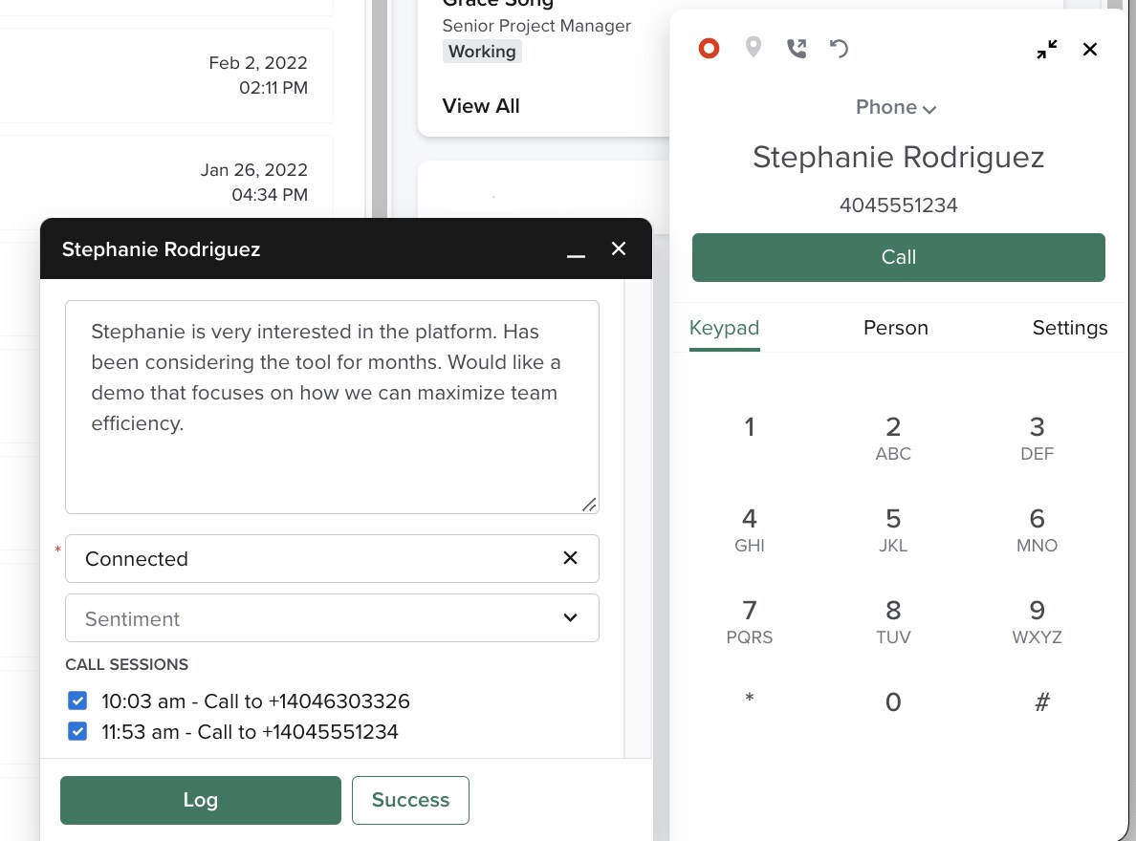Click the location pin icon in dialer
The height and width of the screenshot is (841, 1136).
point(754,48)
